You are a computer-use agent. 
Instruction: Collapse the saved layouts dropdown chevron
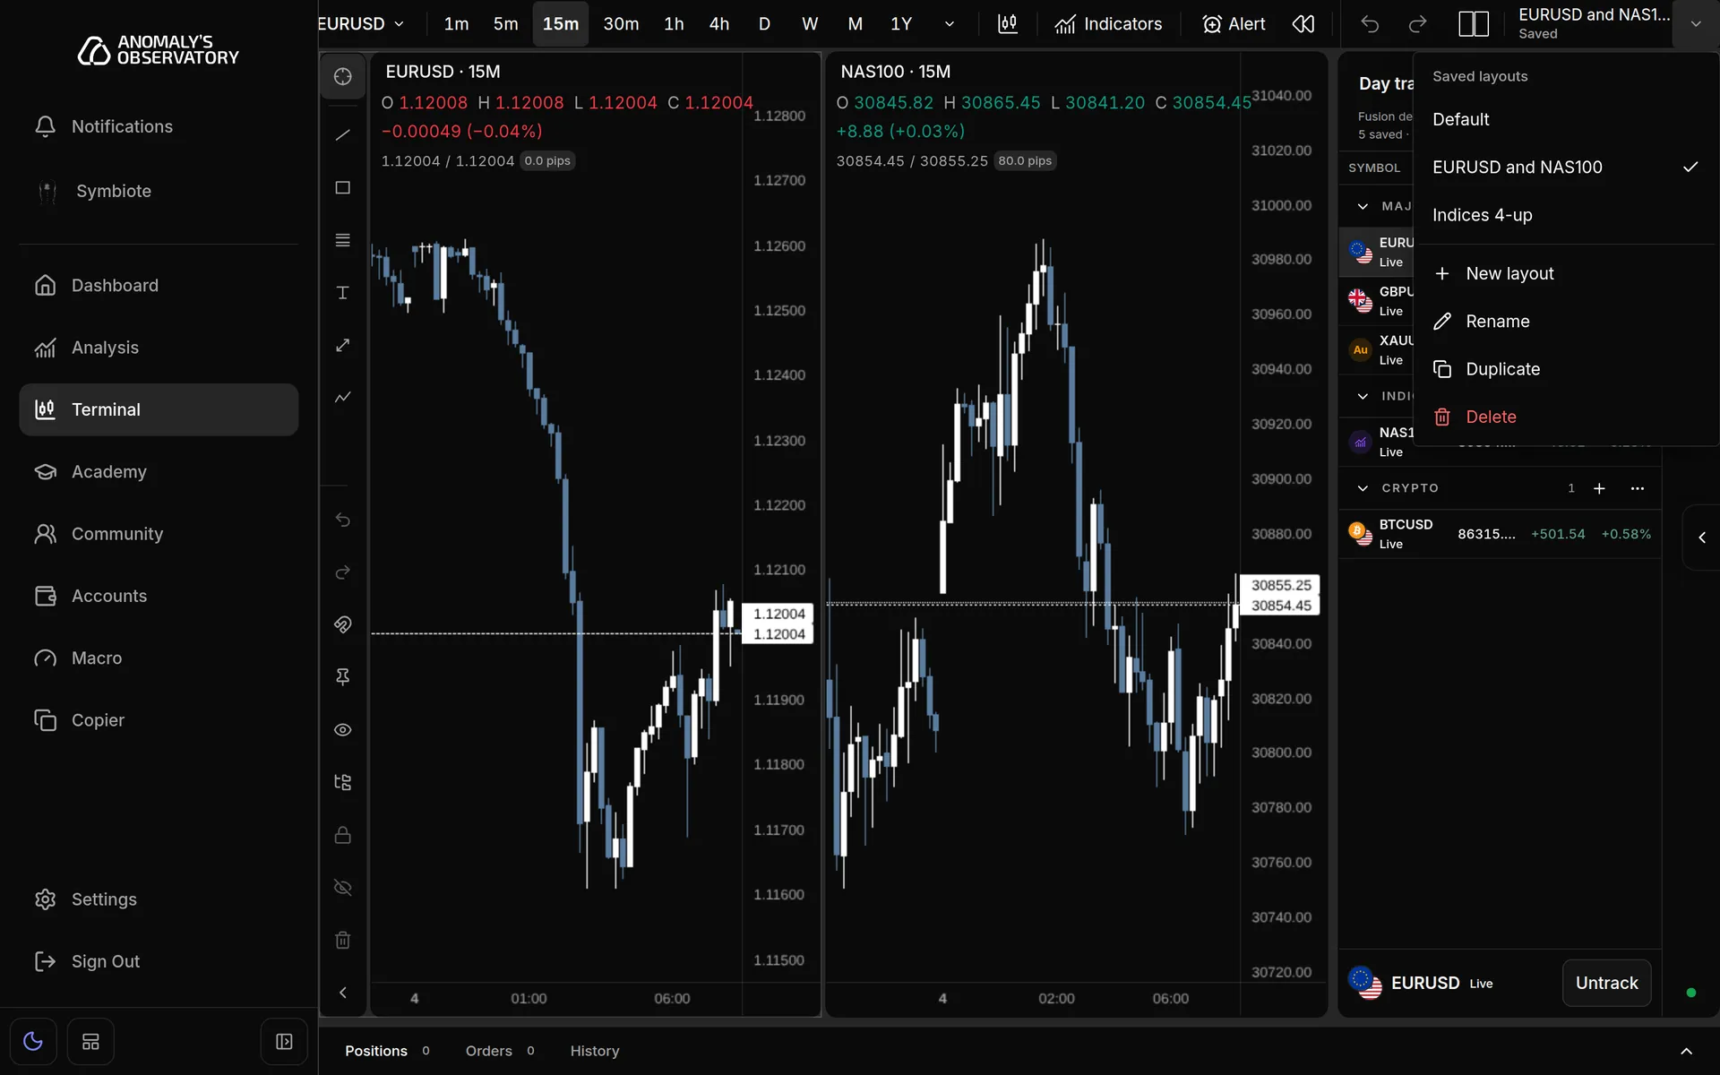[x=1696, y=24]
